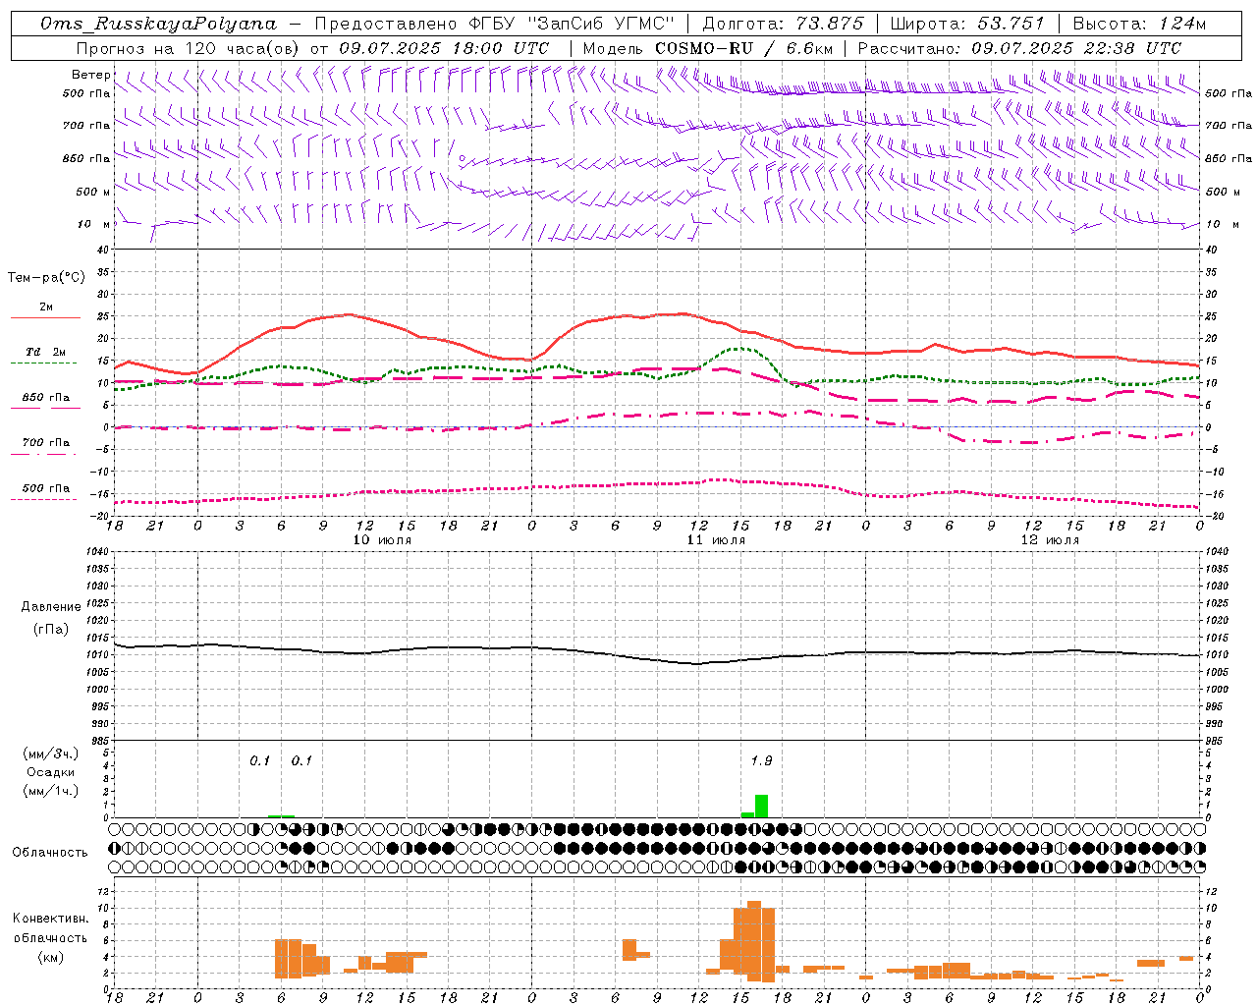The width and height of the screenshot is (1257, 1006).
Task: Click the Ветер wind panel label
Action: (x=90, y=75)
